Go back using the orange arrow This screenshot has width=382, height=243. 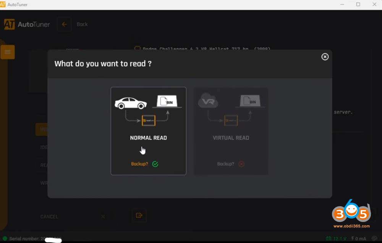point(64,24)
